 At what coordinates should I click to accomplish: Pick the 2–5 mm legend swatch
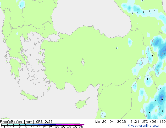click(23, 125)
